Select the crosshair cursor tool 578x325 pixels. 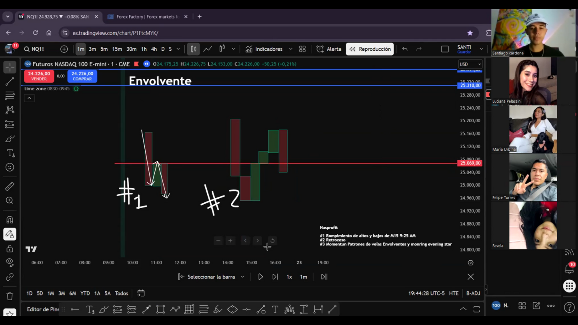click(x=10, y=67)
